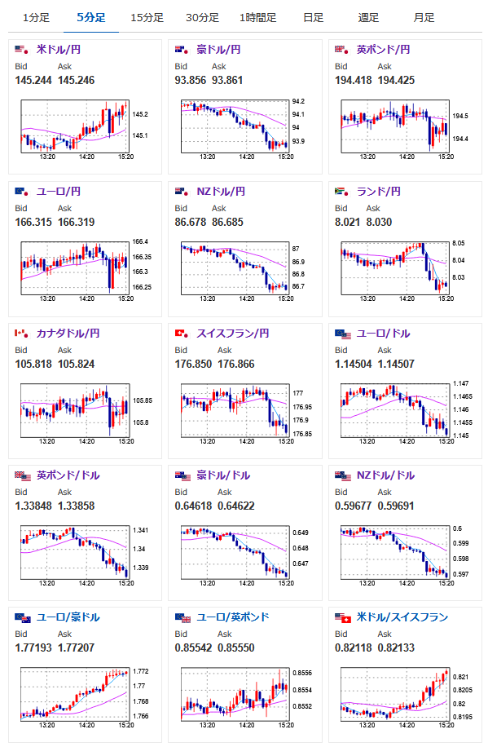Click the Canada flag icon beside カナダドル/円
This screenshot has height=747, width=488.
click(x=21, y=334)
